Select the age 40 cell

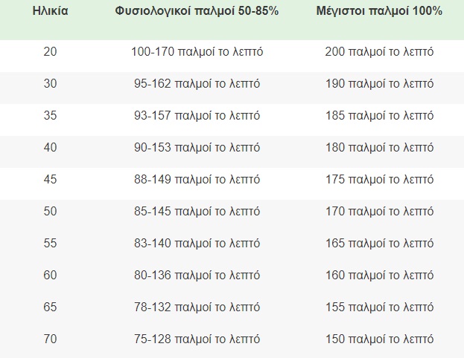coord(50,148)
